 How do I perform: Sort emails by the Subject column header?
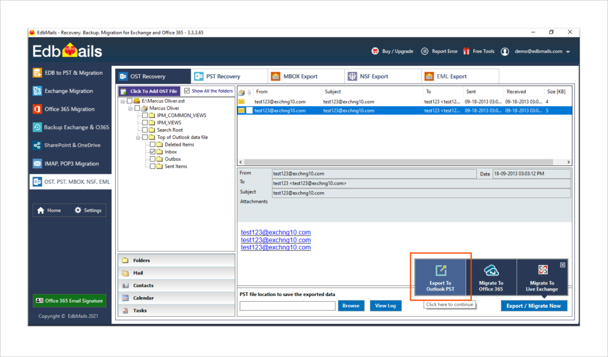[x=372, y=92]
